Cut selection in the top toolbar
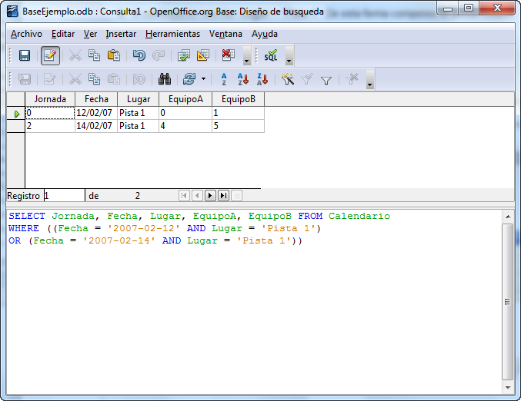The height and width of the screenshot is (401, 521). (x=75, y=55)
